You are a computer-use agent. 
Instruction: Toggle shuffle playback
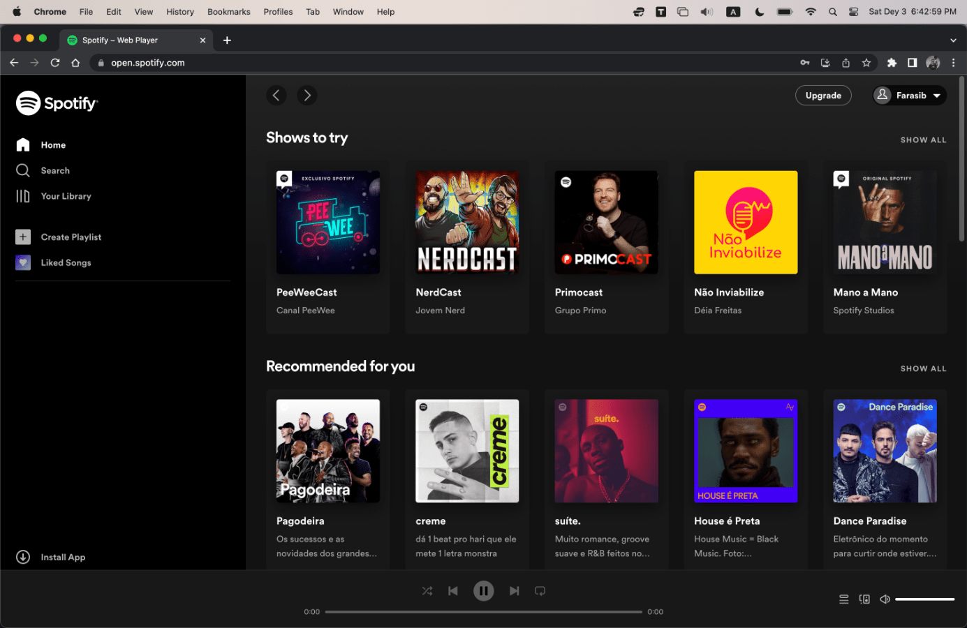tap(427, 591)
